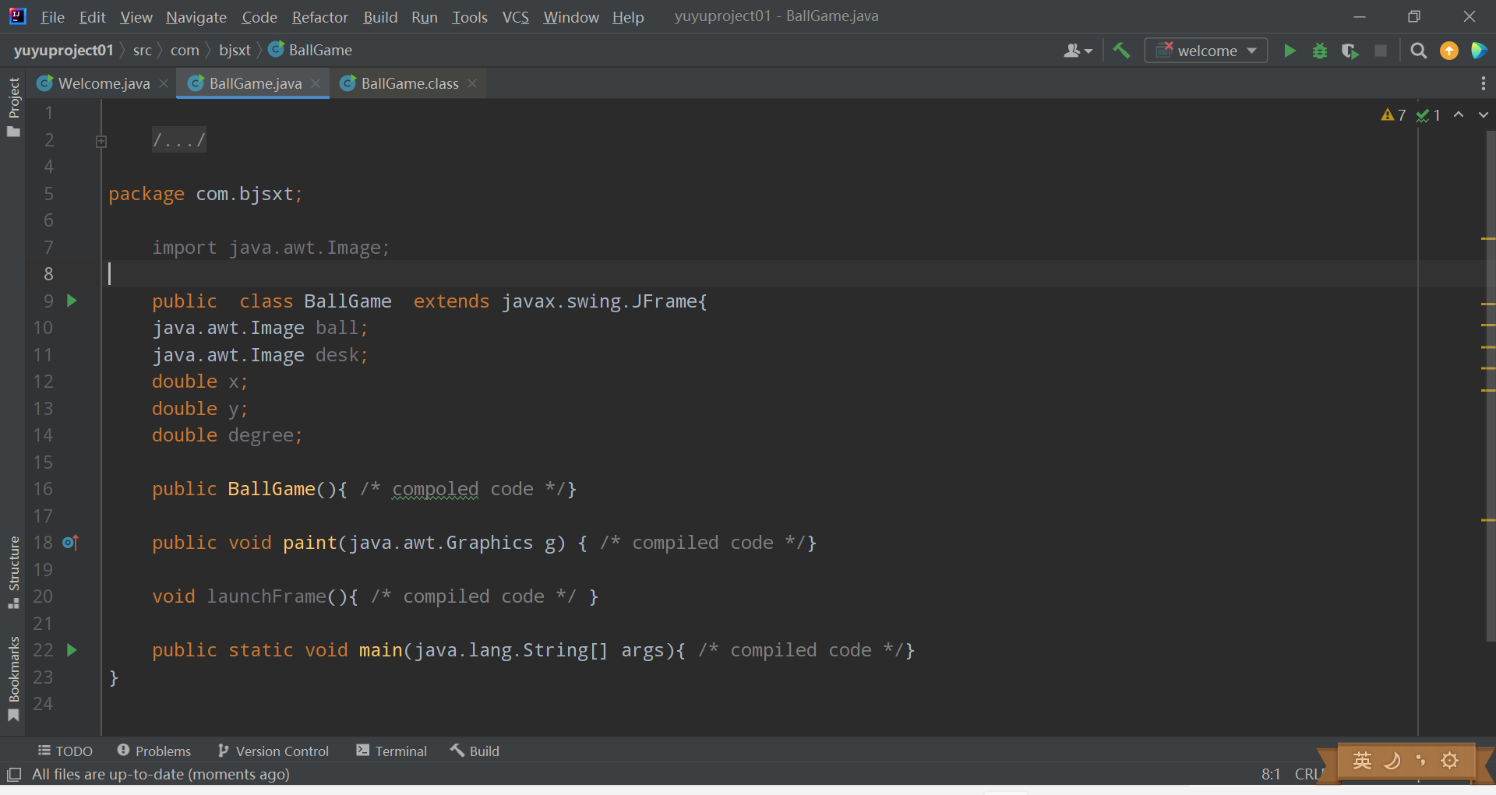Click the Build Project hammer icon
This screenshot has width=1496, height=795.
[x=1121, y=51]
